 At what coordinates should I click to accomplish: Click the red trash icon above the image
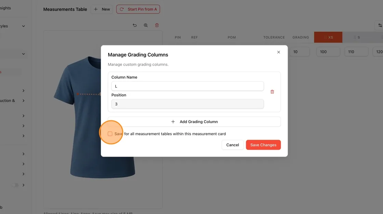[157, 25]
